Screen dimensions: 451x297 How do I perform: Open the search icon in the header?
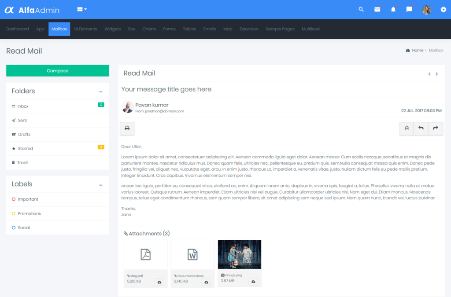tap(361, 9)
